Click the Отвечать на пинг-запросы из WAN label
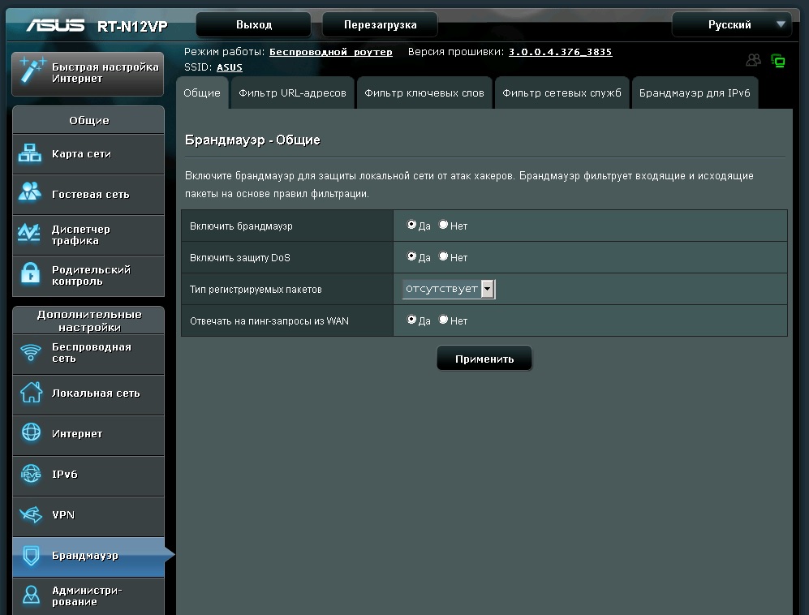The width and height of the screenshot is (809, 615). (269, 321)
